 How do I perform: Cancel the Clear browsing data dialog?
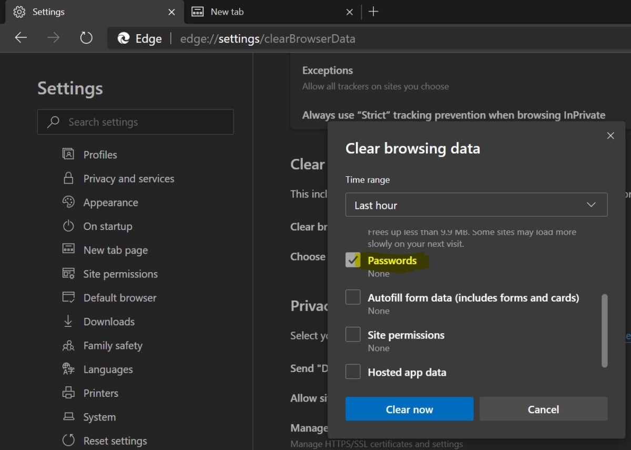pos(543,409)
